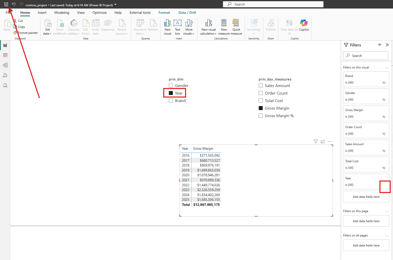The image size is (393, 260).
Task: Click Add data fields under Filters on this page
Action: click(366, 221)
